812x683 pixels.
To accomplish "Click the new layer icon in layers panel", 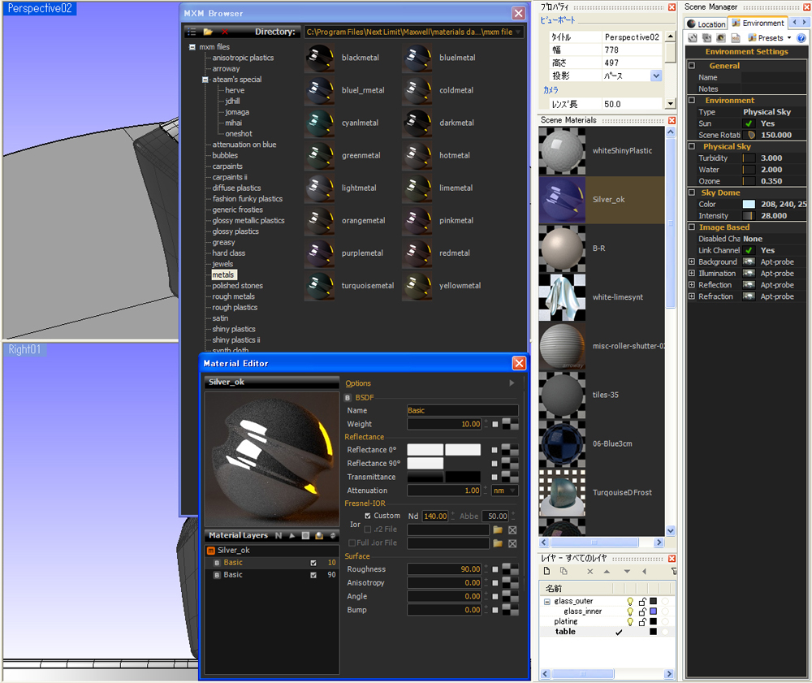I will click(x=547, y=572).
